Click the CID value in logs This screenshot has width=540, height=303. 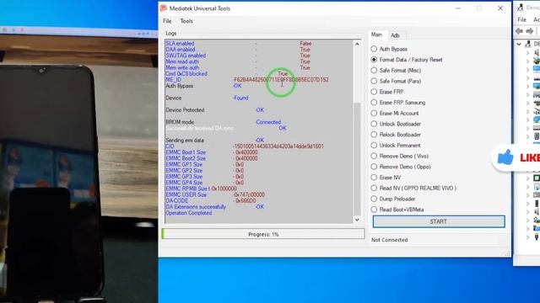click(278, 146)
